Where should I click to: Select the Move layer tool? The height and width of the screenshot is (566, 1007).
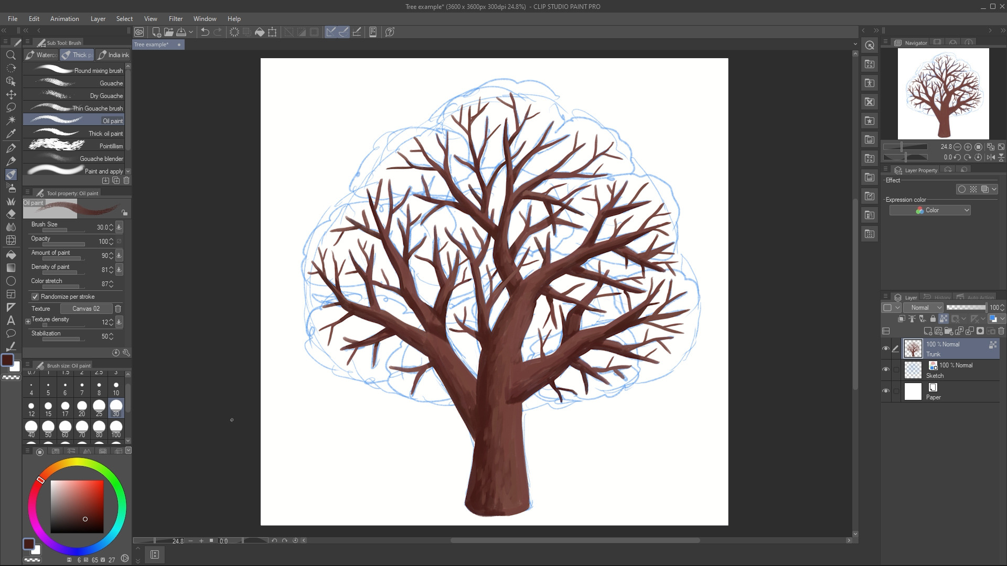coord(10,94)
